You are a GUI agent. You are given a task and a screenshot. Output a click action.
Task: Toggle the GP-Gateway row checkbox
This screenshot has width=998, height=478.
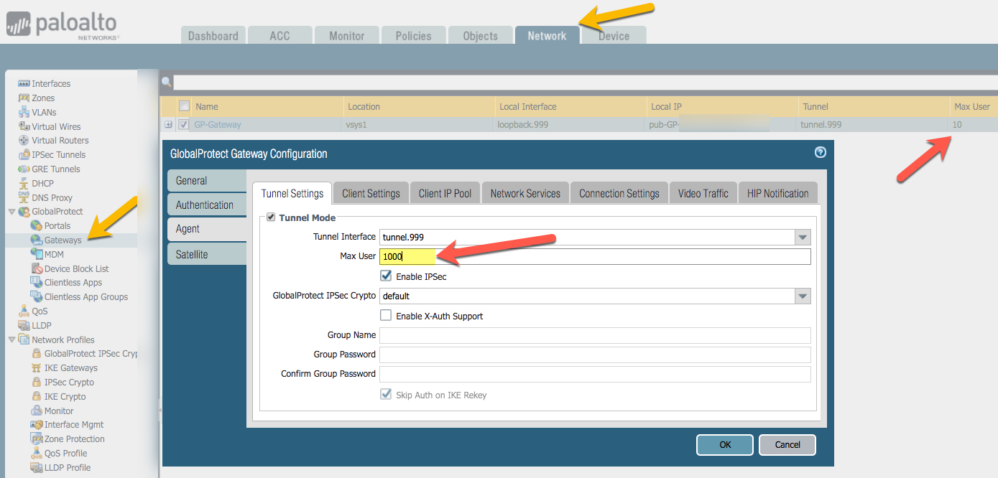183,124
